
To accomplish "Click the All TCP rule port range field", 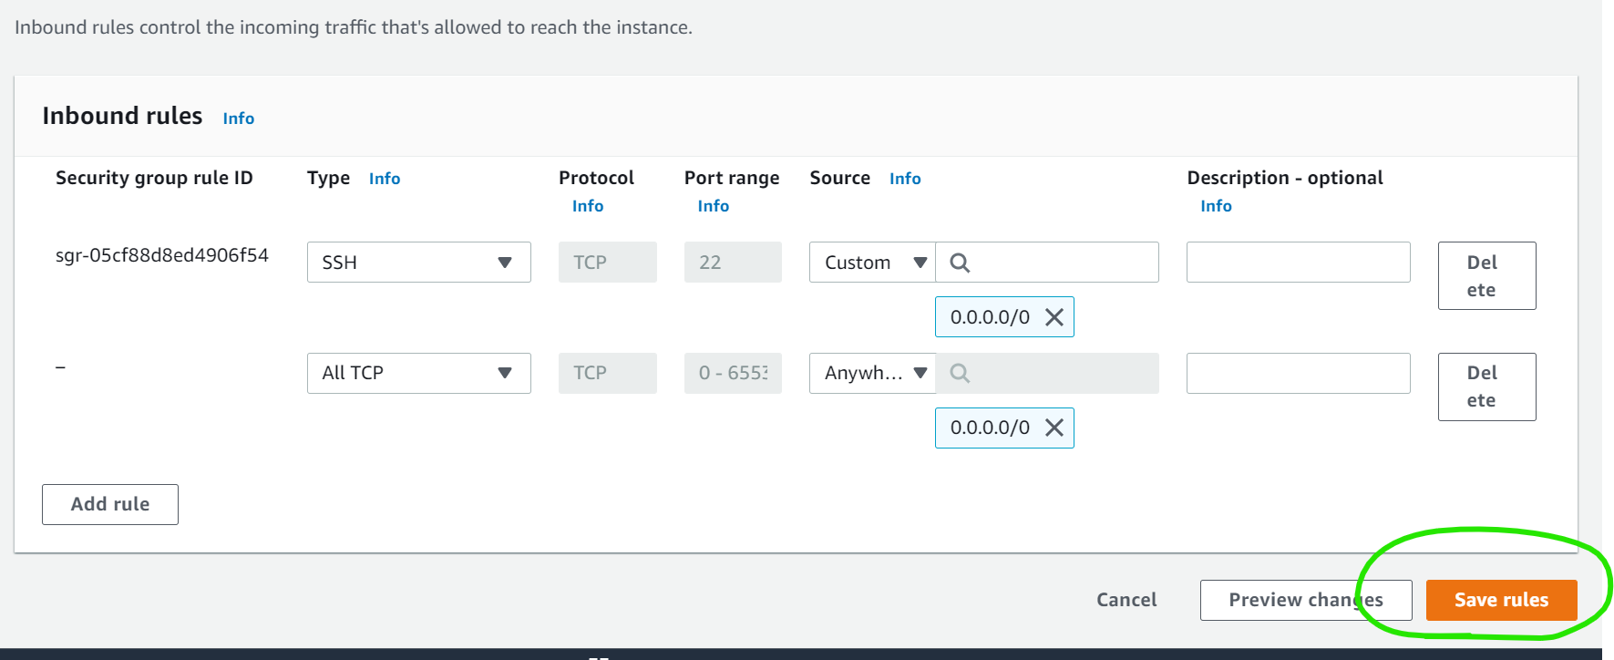I will [x=733, y=373].
